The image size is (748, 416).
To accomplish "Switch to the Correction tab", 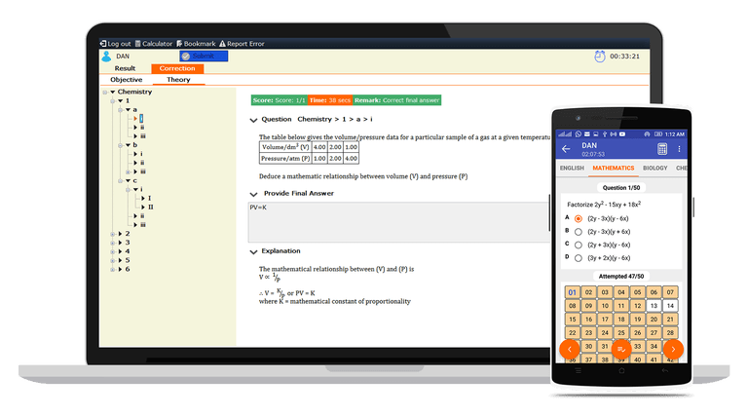I will coord(177,68).
